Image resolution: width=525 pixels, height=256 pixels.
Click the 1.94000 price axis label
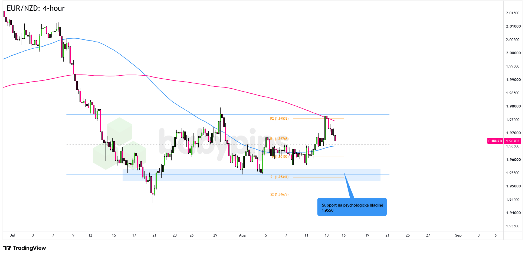pos(513,213)
